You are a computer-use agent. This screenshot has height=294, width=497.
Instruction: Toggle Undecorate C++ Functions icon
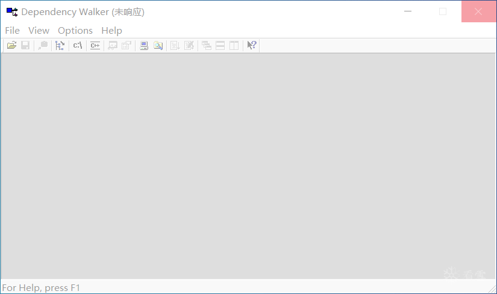point(95,45)
